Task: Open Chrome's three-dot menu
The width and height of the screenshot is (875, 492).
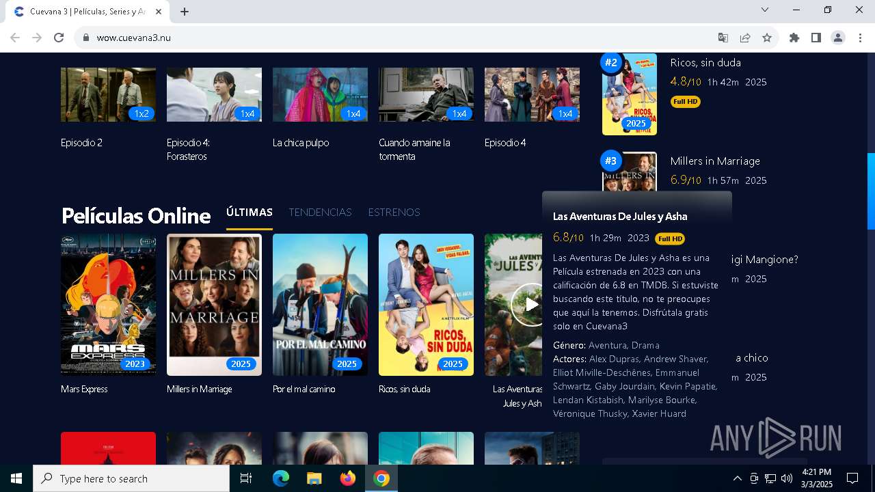Action: coord(860,38)
